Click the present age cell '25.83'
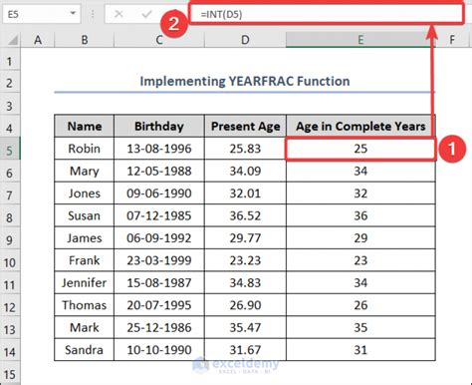Viewport: 472px width, 385px height. 245,149
